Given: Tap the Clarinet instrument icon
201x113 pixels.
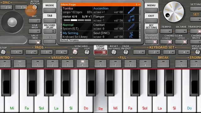Looking at the screenshot, I should [x=131, y=27].
